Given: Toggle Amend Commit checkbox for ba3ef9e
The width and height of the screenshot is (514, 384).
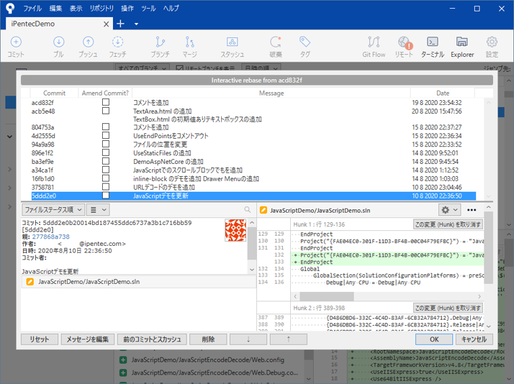Looking at the screenshot, I should coord(106,161).
